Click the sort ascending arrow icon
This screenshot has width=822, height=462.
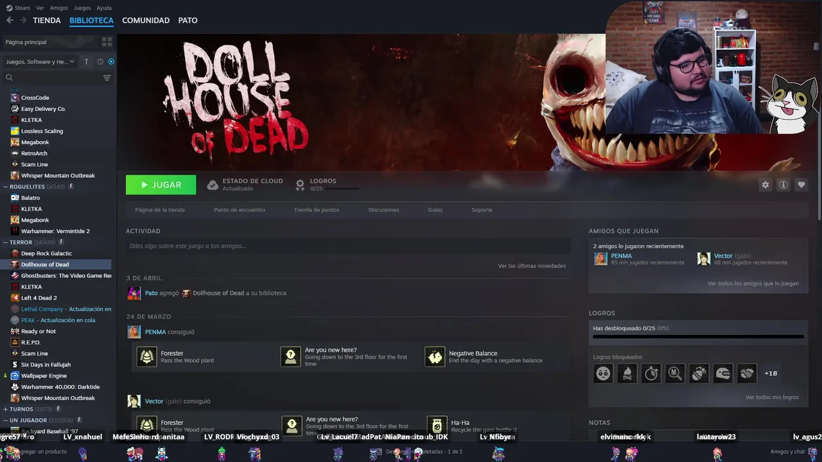pos(87,62)
